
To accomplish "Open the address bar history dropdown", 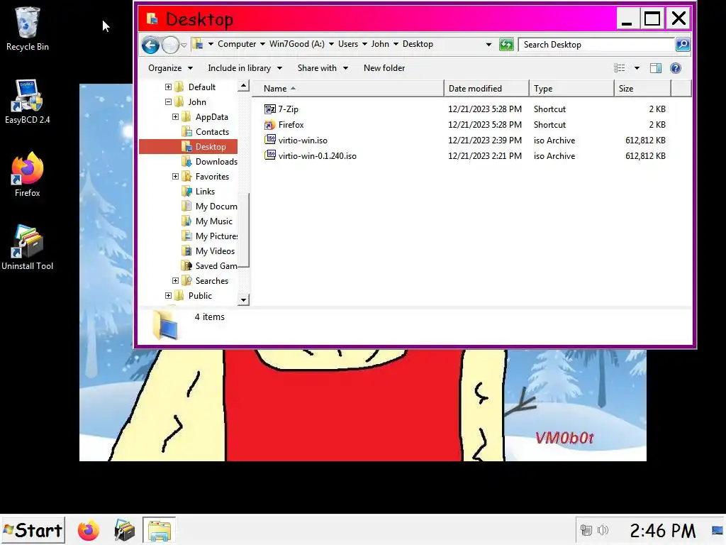I will tap(488, 45).
